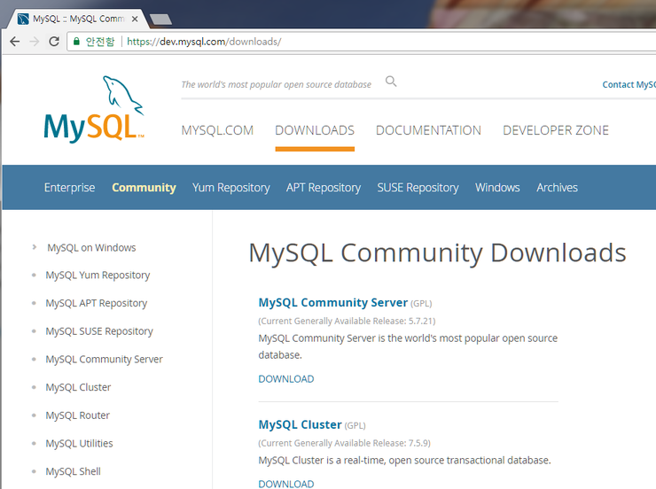Open MySQL on Windows sidebar link
This screenshot has width=656, height=489.
(x=91, y=248)
